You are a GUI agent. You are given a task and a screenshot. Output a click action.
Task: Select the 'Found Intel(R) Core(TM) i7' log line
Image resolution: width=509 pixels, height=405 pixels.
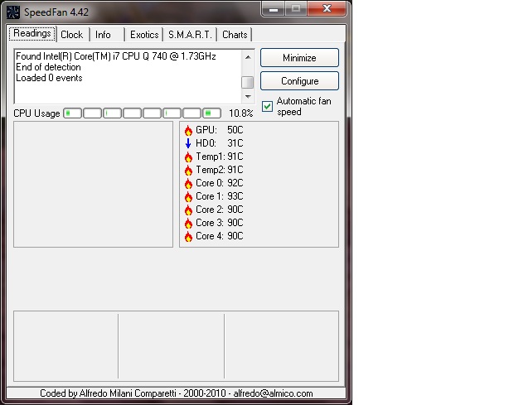pyautogui.click(x=116, y=56)
